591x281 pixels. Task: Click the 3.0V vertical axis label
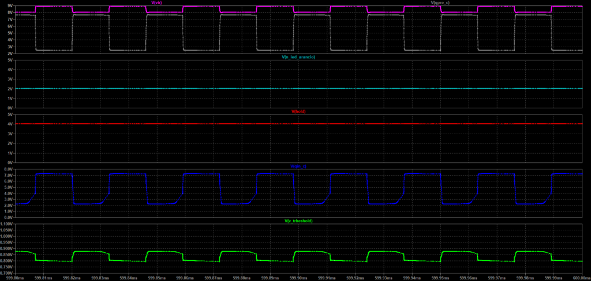pos(9,199)
